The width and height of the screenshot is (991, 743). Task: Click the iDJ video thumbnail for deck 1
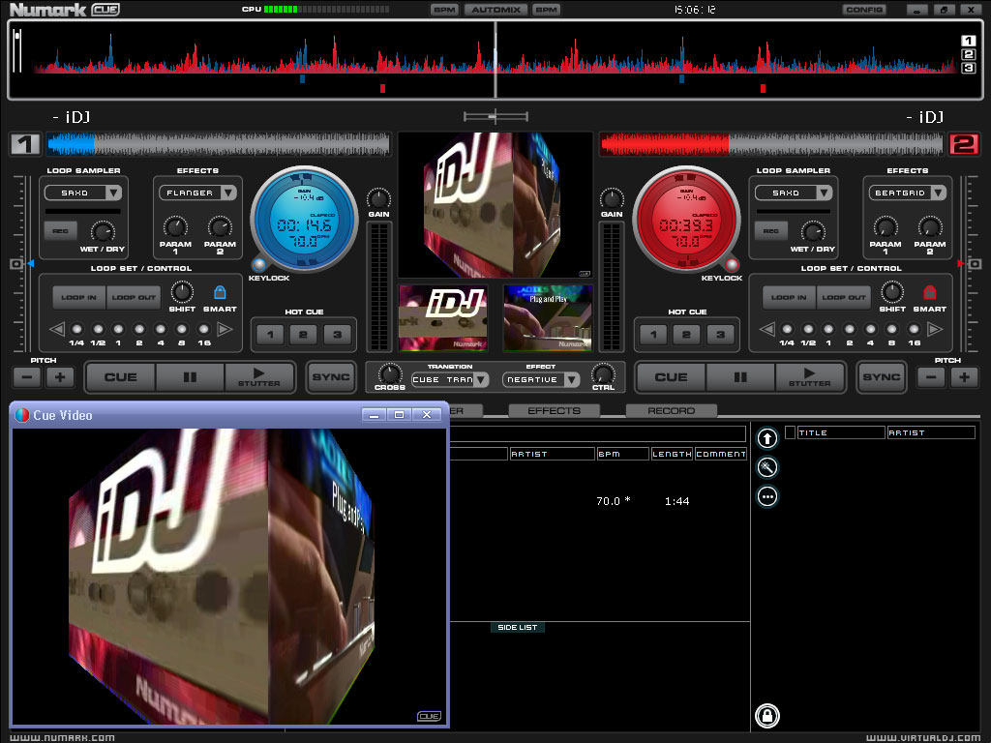coord(443,317)
